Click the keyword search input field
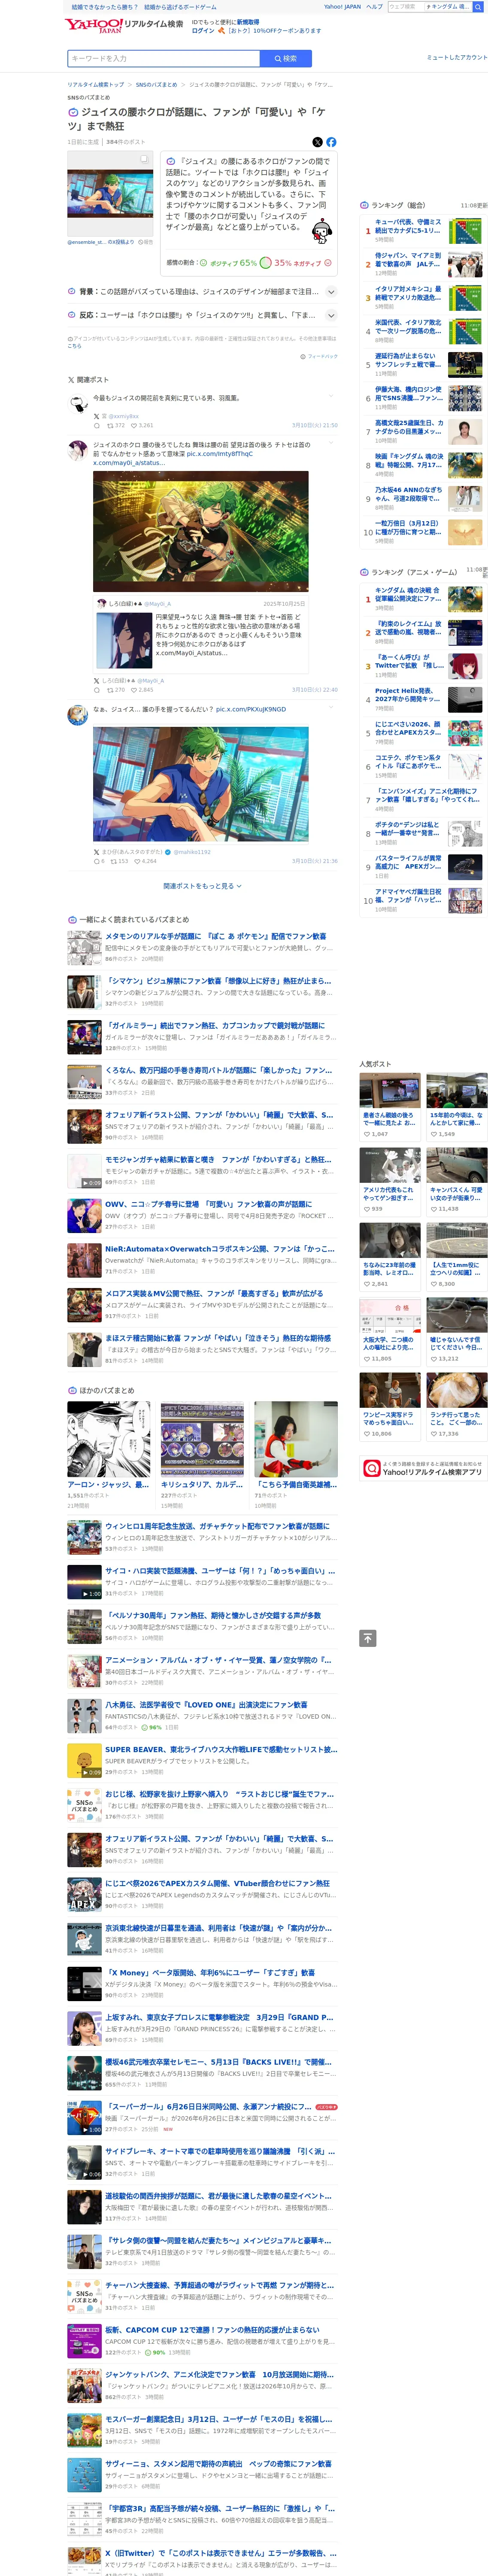The height and width of the screenshot is (2576, 488). tap(163, 58)
